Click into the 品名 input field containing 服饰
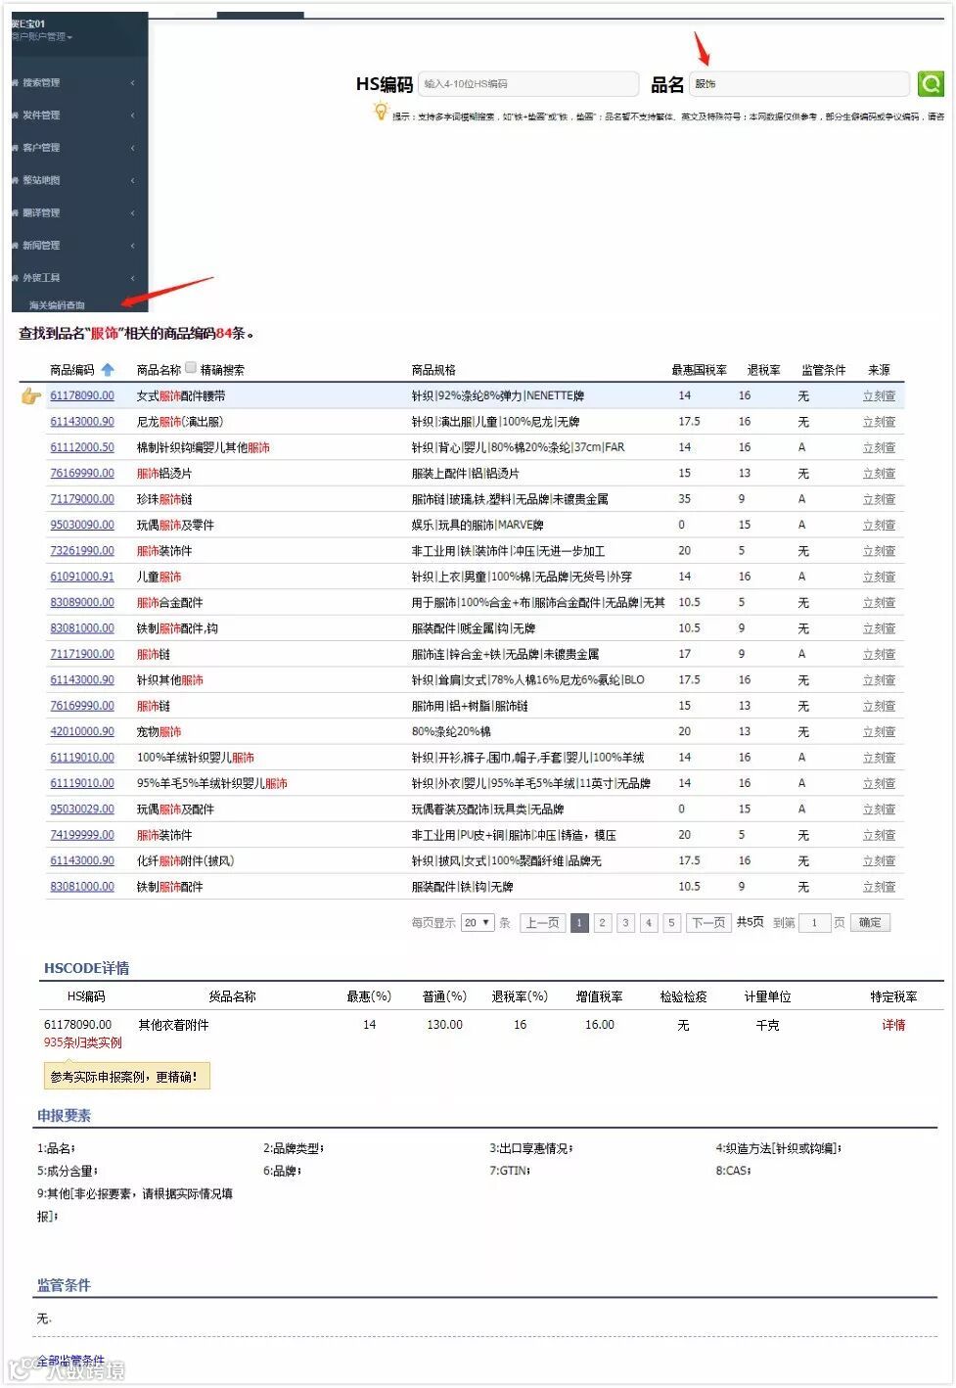Viewport: 956px width, 1388px height. pos(799,84)
